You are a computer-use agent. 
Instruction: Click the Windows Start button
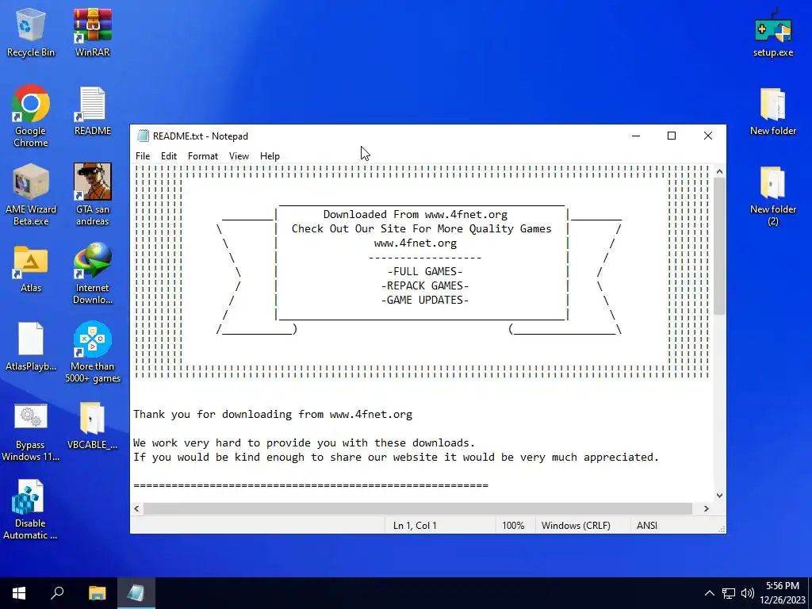(19, 593)
